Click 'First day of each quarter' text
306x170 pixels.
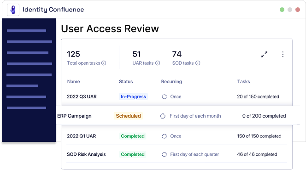click(194, 154)
